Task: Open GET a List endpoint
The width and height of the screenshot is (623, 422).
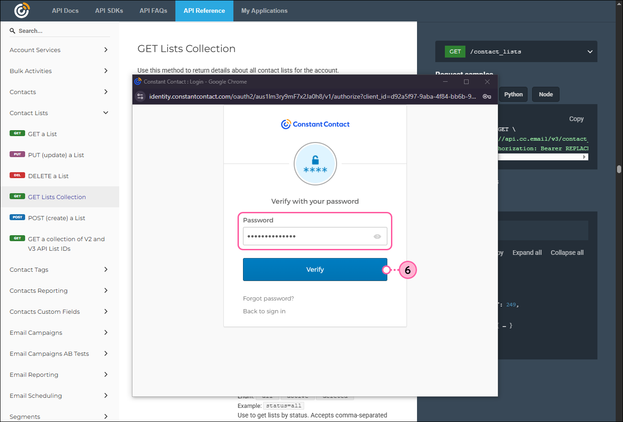Action: (59, 134)
